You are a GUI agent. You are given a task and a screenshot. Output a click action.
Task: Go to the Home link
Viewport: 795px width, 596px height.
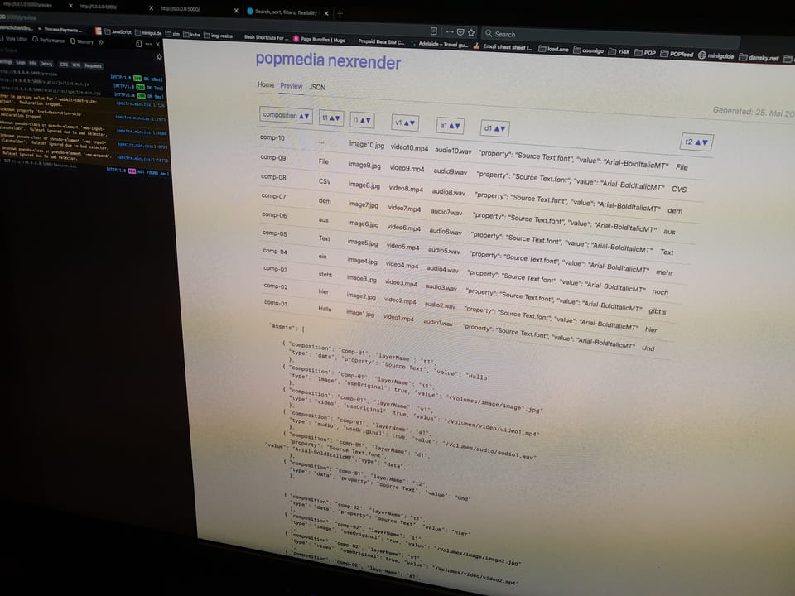265,84
